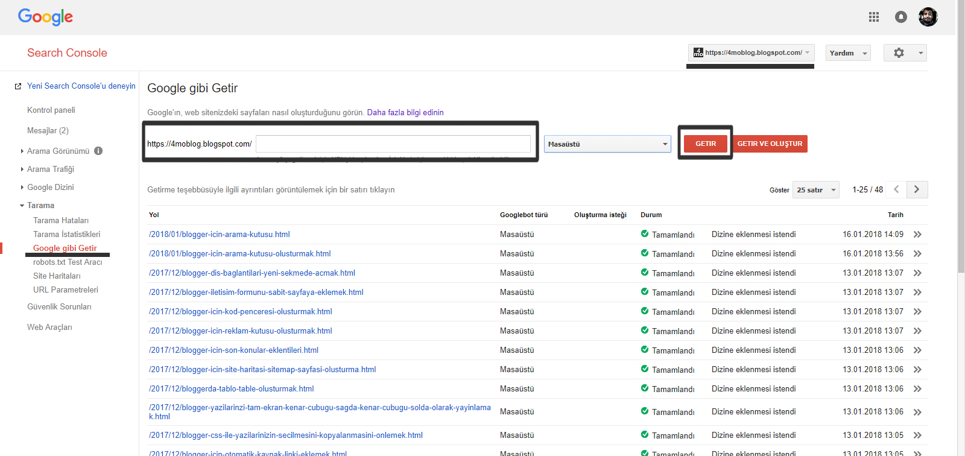Click the Googlebot türü column header

tap(524, 215)
